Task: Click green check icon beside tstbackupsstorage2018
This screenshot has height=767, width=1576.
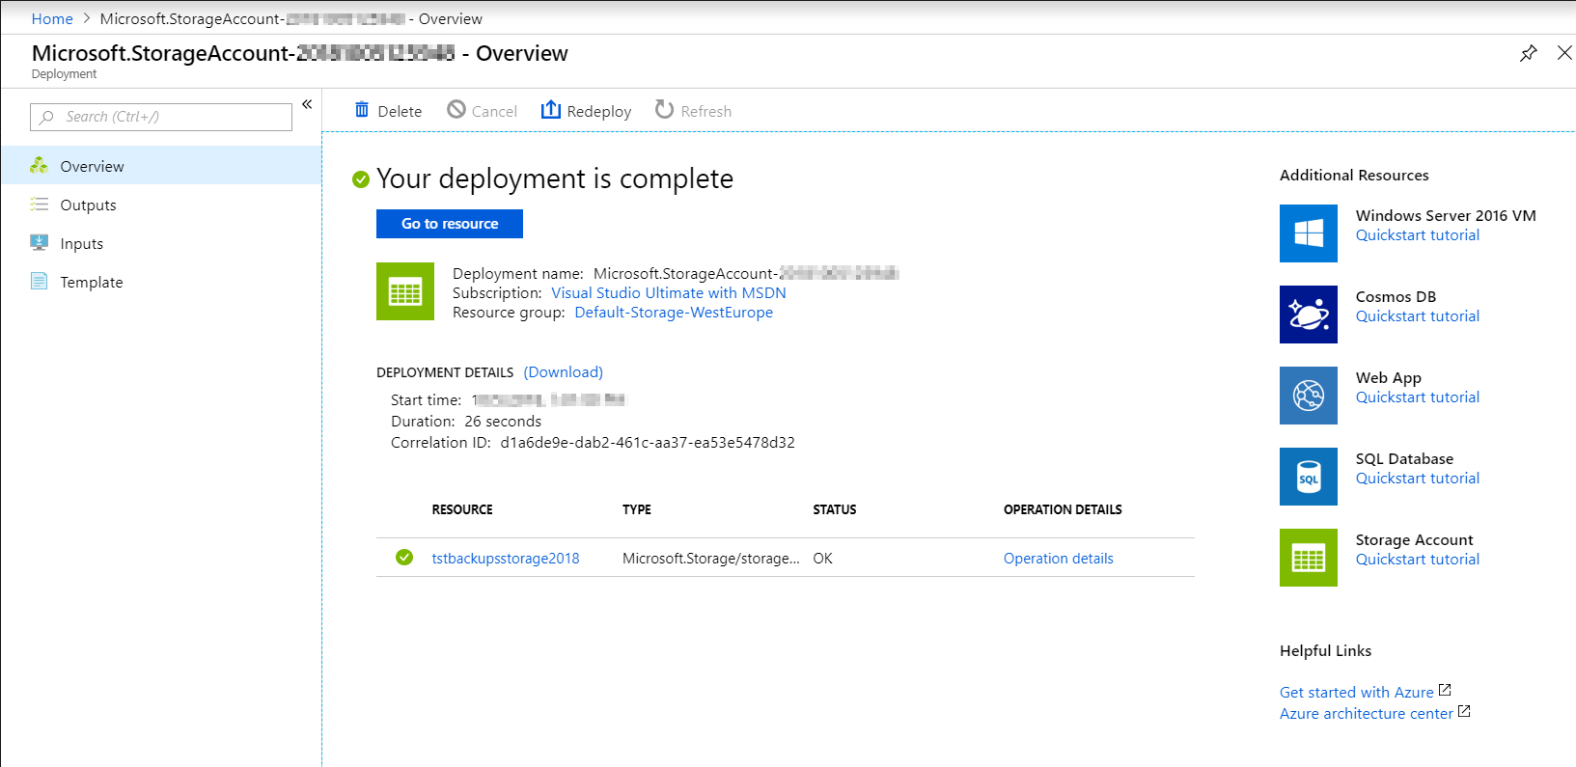Action: 404,557
